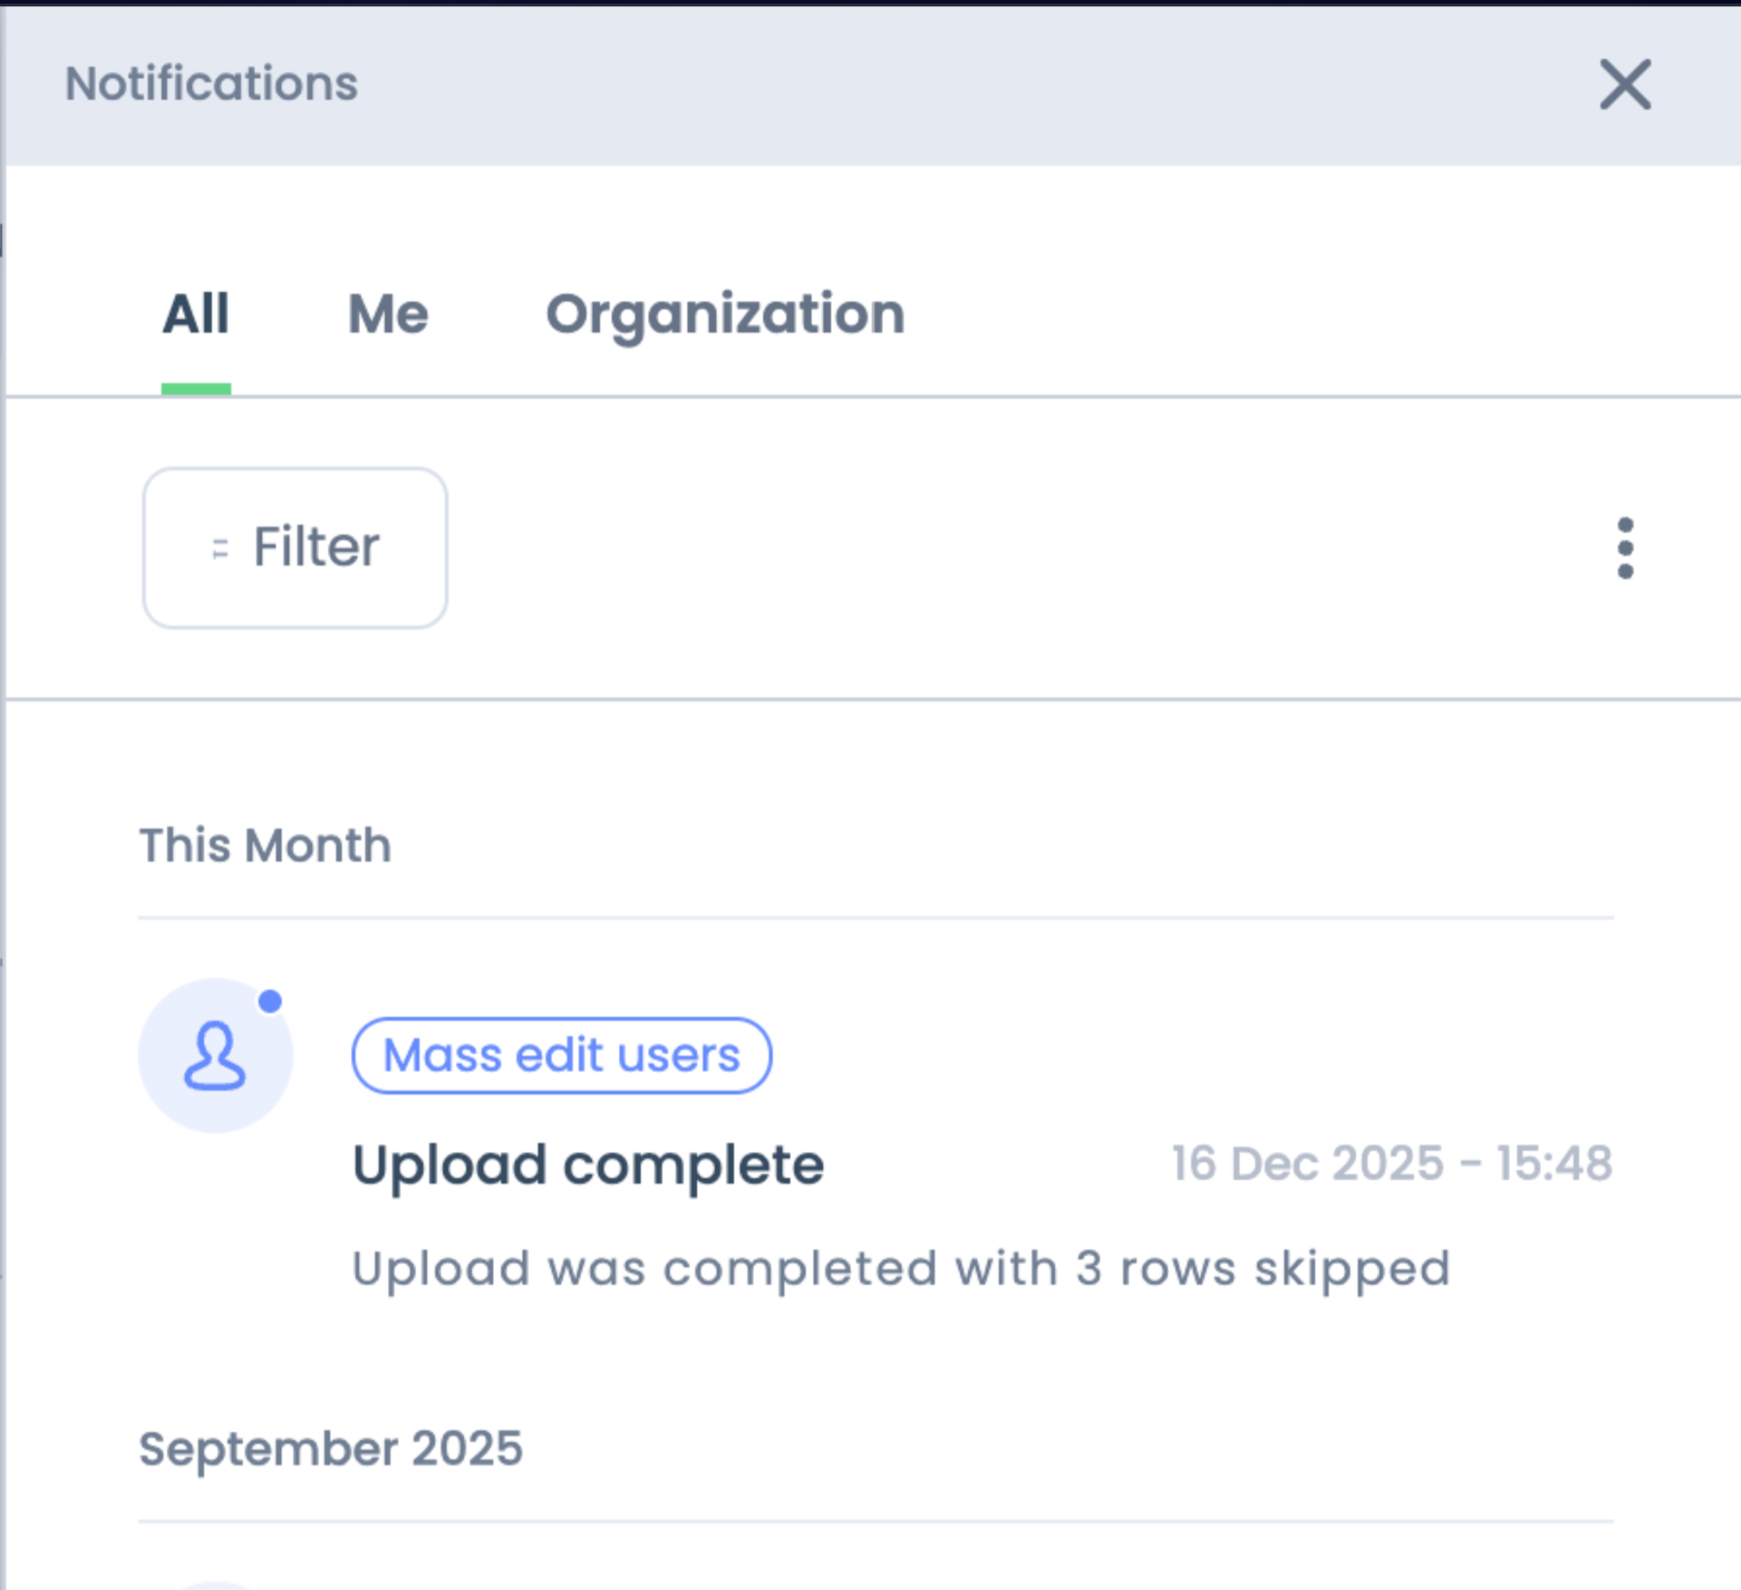Screen dimensions: 1741x1590
Task: Click the blue unread indicator dot
Action: (270, 1002)
